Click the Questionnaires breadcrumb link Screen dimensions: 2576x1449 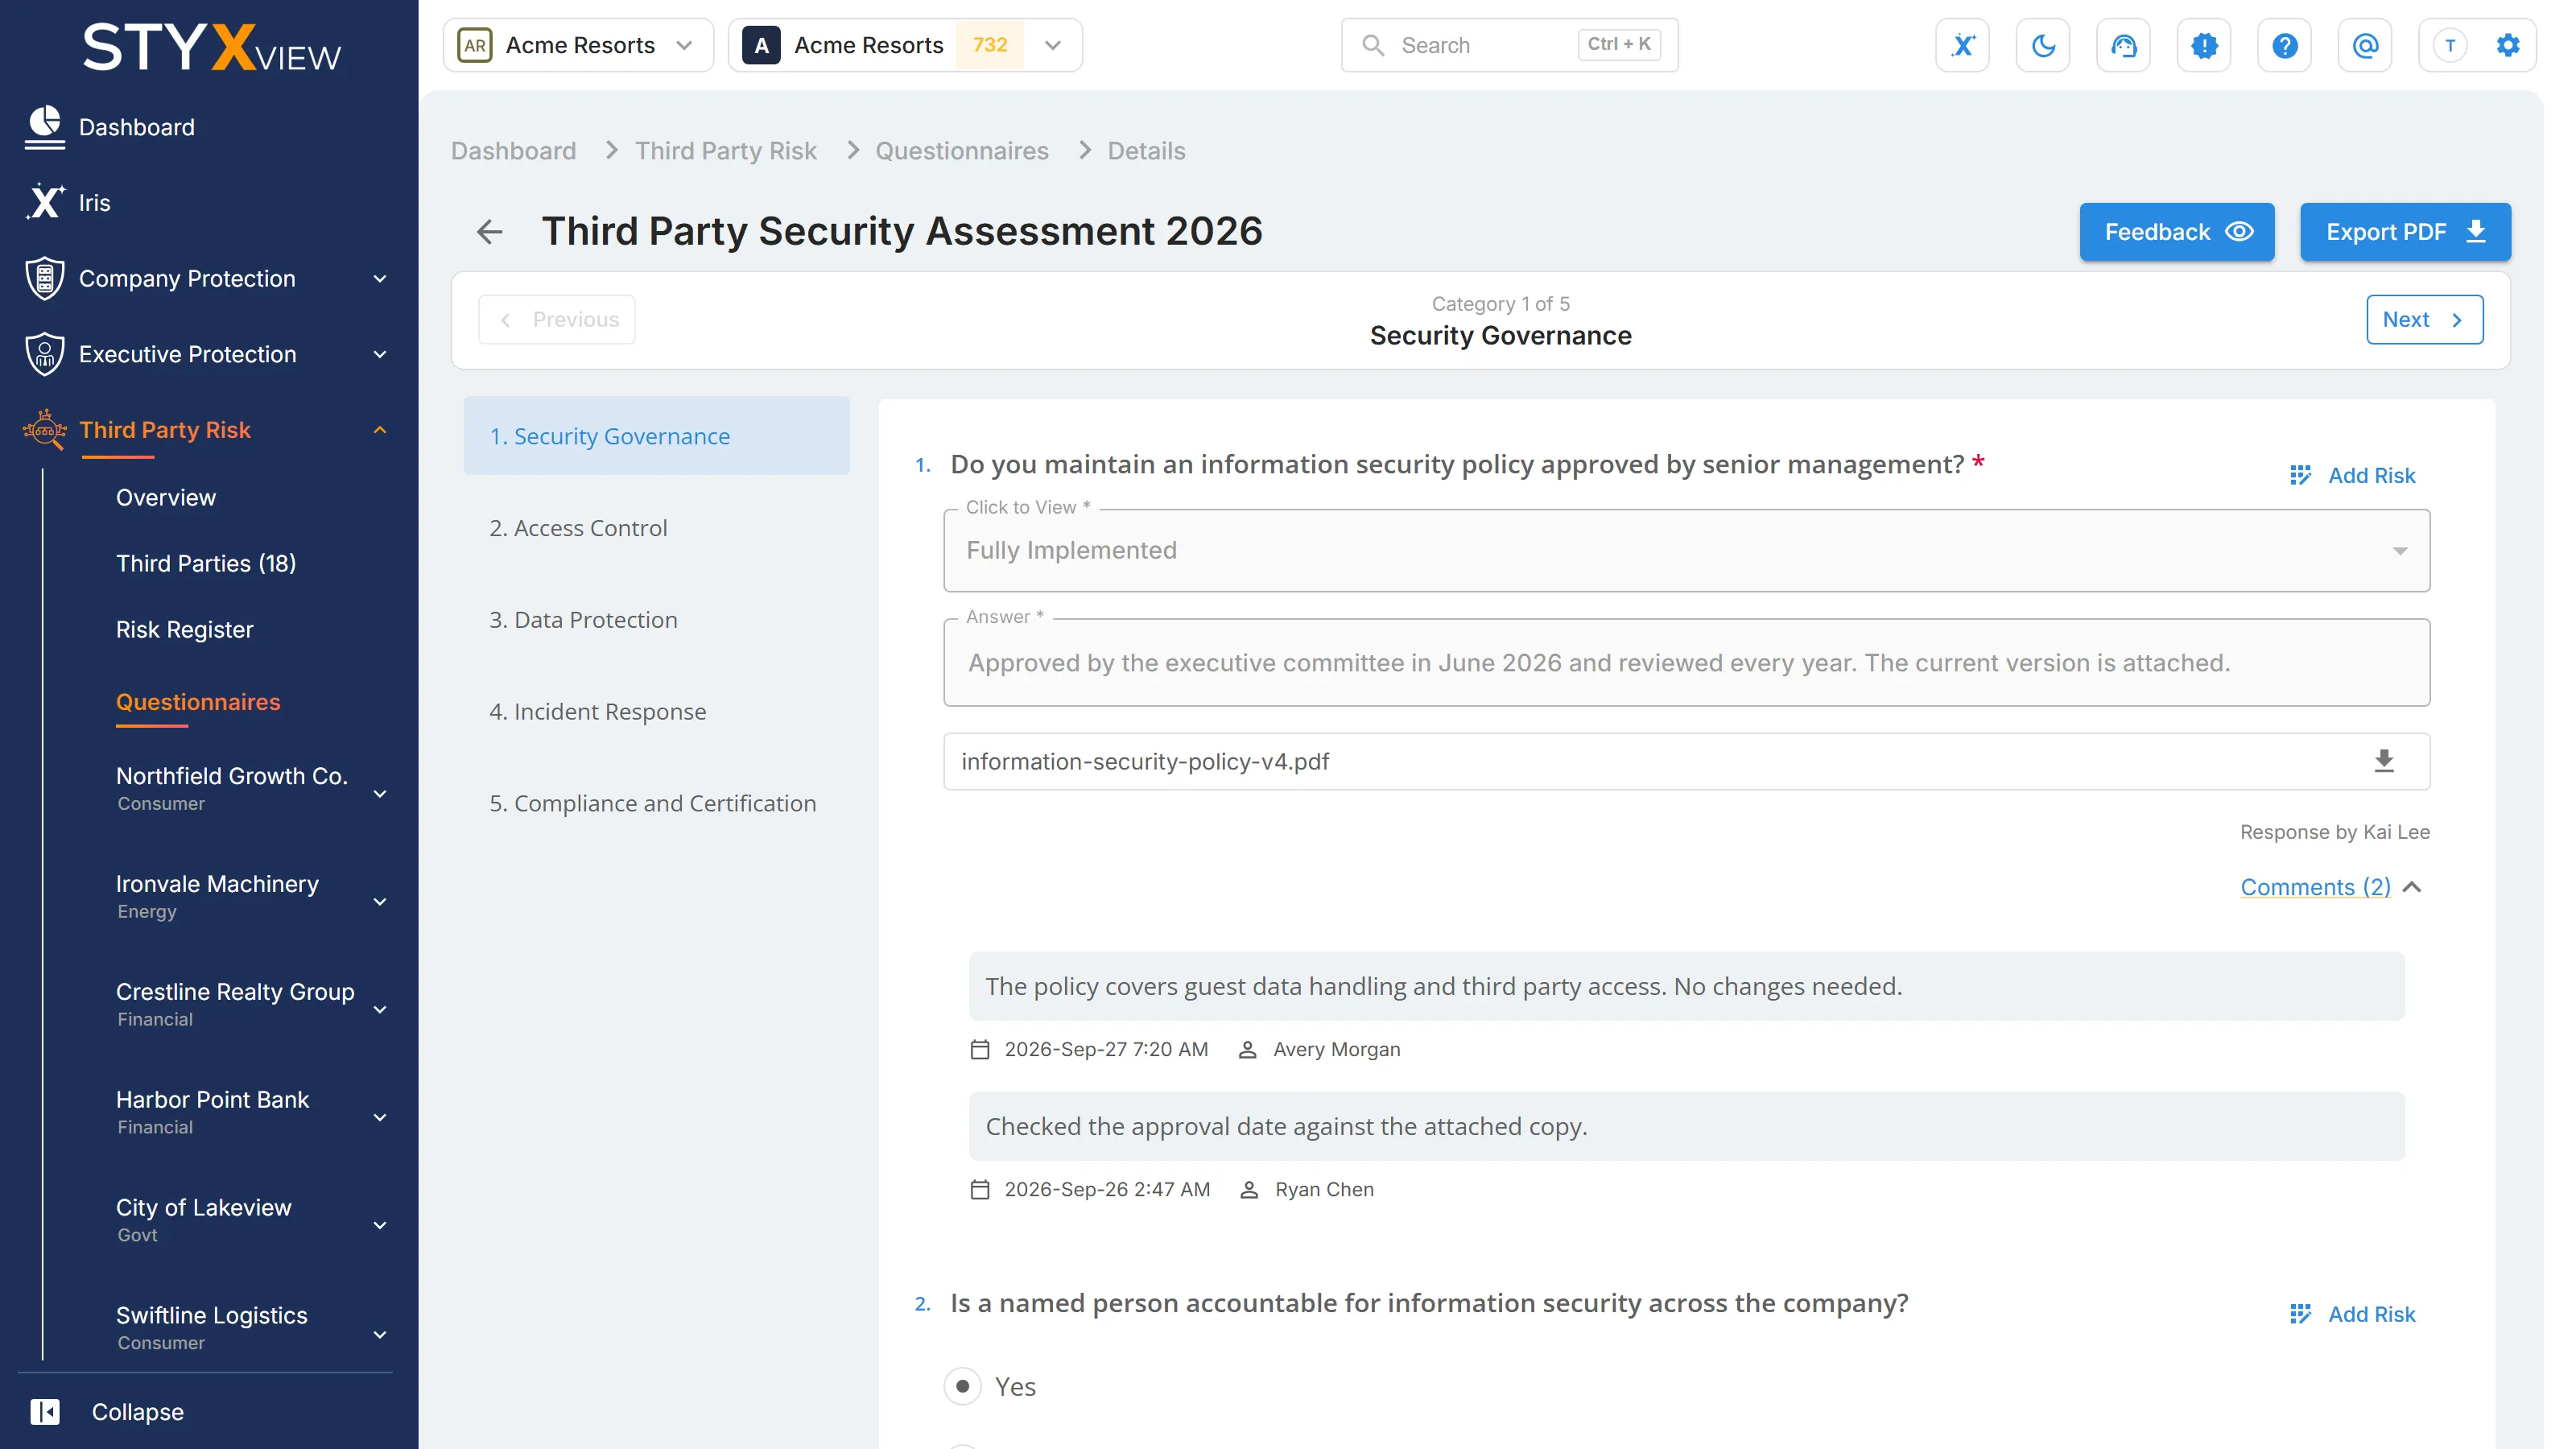tap(962, 151)
